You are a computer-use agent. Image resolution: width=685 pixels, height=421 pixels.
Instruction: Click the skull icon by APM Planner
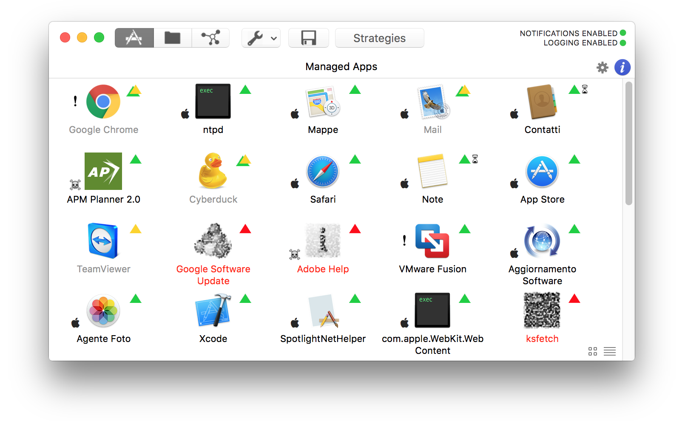75,185
